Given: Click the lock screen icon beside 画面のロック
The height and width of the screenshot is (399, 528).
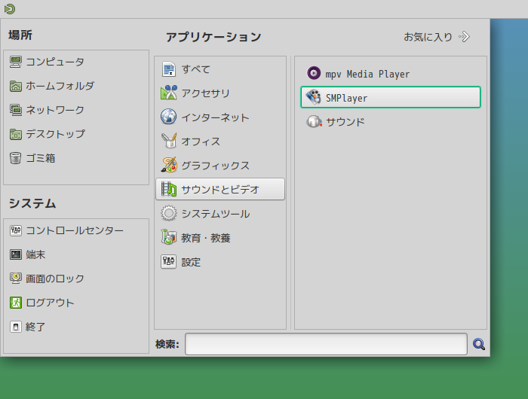Looking at the screenshot, I should tap(16, 279).
